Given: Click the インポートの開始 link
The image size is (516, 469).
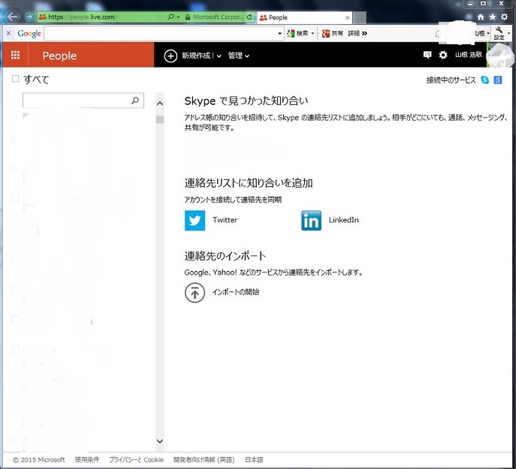Looking at the screenshot, I should (236, 292).
